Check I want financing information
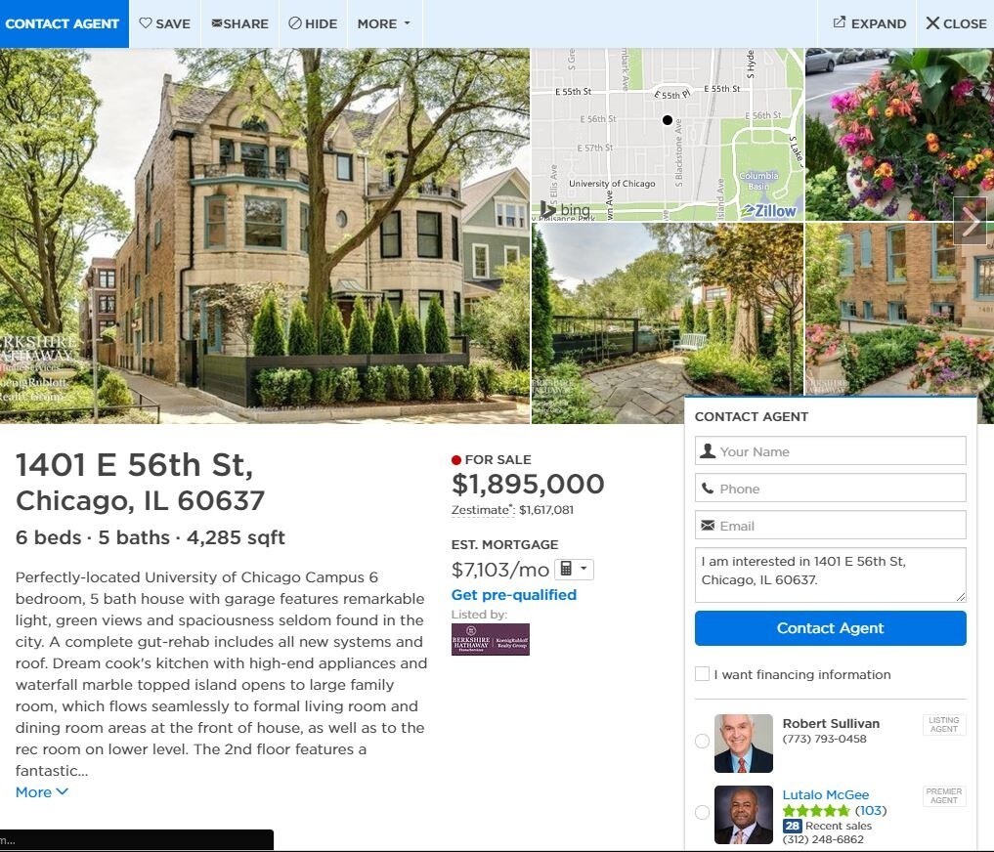Viewport: 994px width, 852px height. click(x=702, y=674)
